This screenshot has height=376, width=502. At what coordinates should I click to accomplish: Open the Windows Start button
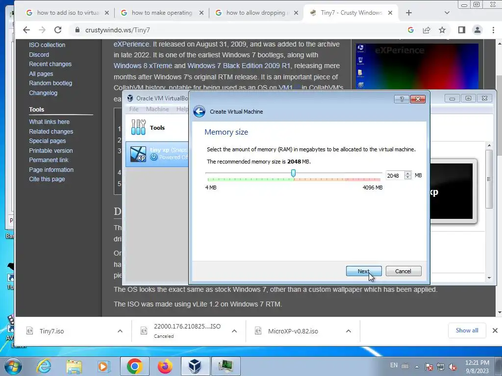13,366
